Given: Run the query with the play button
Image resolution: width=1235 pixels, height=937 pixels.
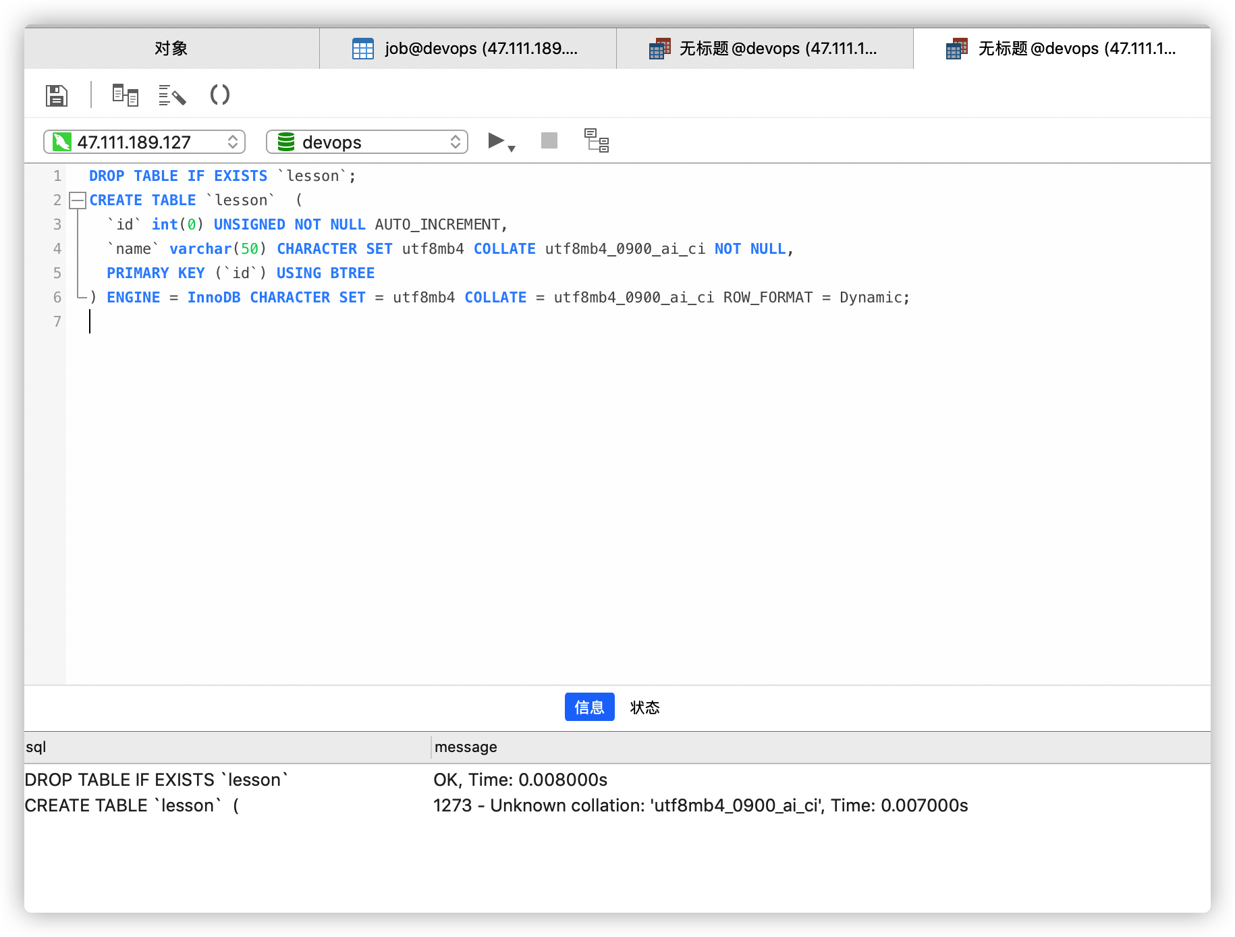Looking at the screenshot, I should 496,140.
